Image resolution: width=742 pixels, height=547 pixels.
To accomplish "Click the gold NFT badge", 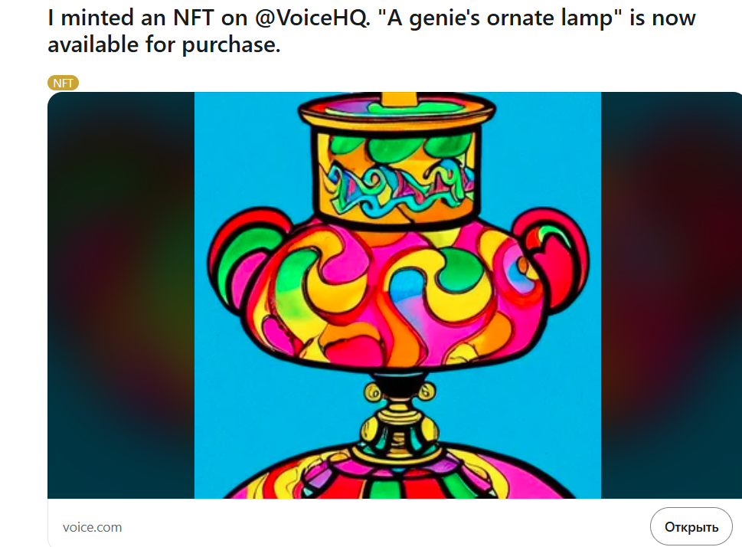I will (x=63, y=83).
